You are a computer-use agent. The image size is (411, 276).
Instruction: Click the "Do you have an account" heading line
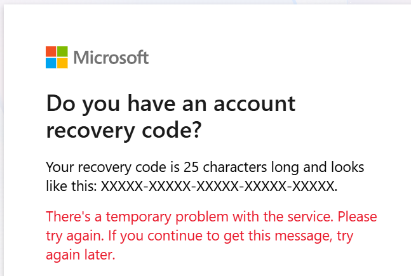click(x=171, y=103)
